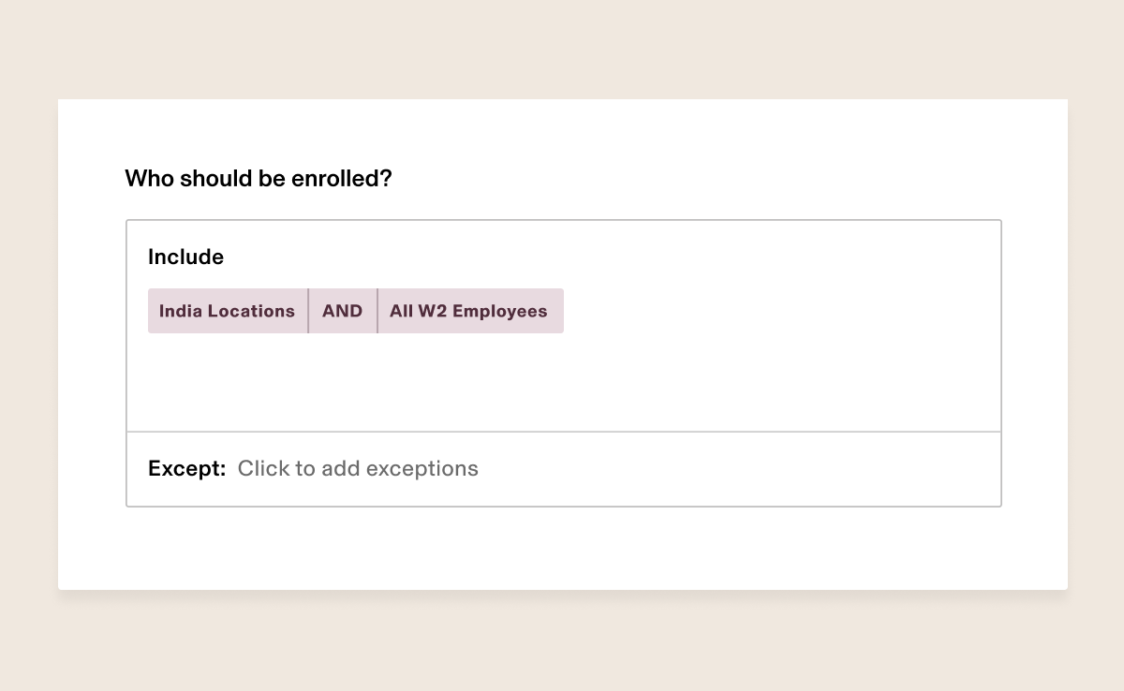This screenshot has width=1124, height=691.
Task: Click divider between AND and All W2 Employees
Action: [x=377, y=311]
